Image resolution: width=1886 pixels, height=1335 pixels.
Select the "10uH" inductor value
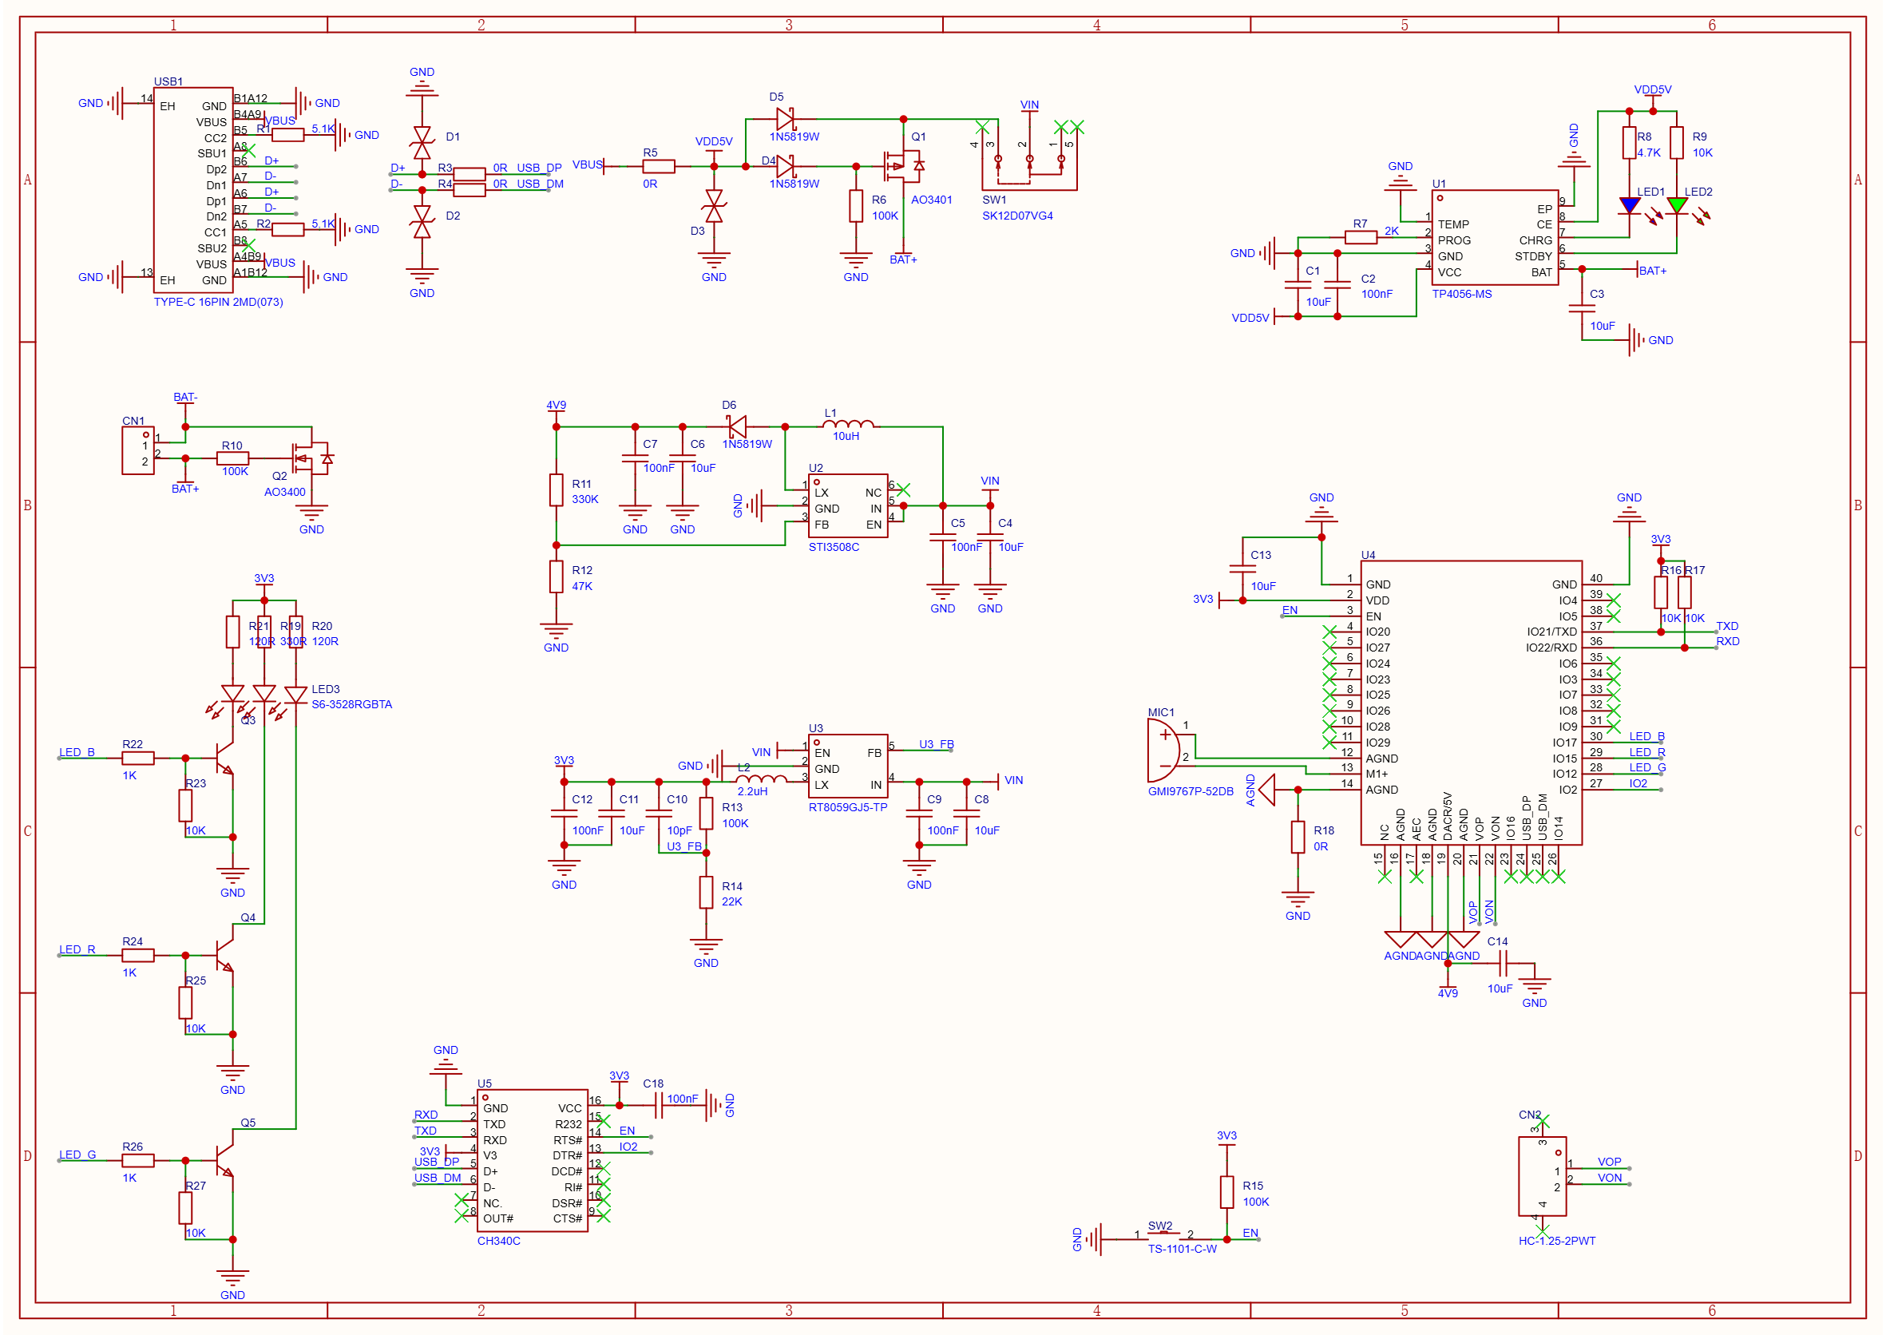846,436
